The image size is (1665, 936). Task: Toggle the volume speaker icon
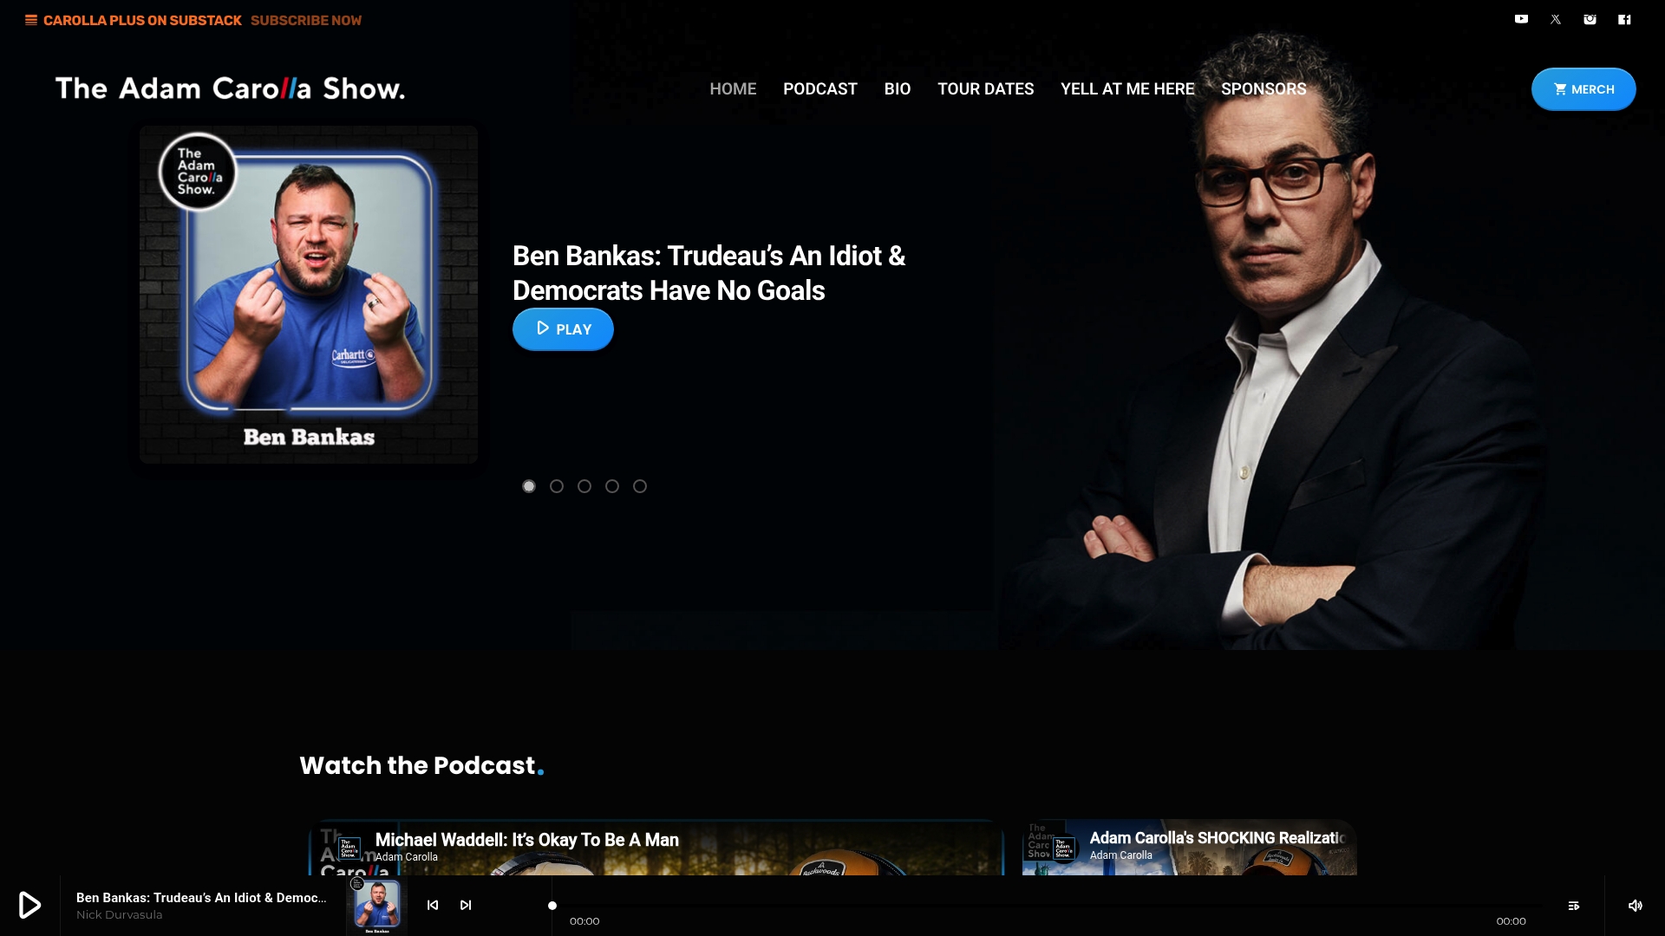(1635, 906)
